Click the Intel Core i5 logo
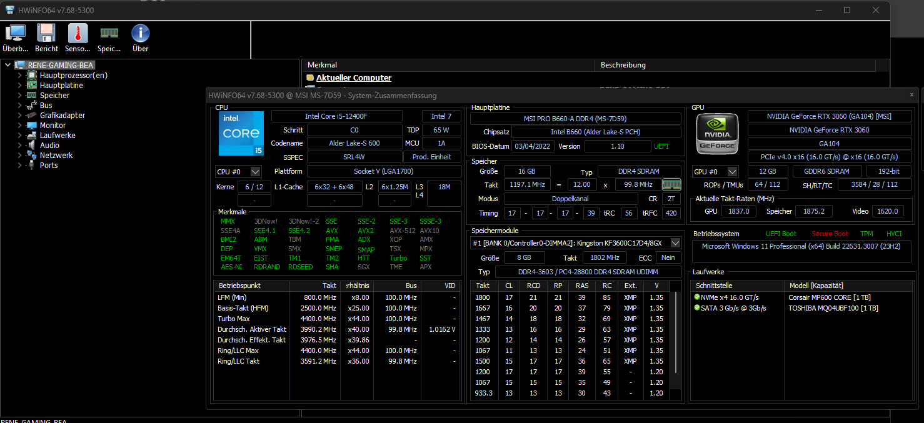The image size is (924, 423). [x=241, y=133]
